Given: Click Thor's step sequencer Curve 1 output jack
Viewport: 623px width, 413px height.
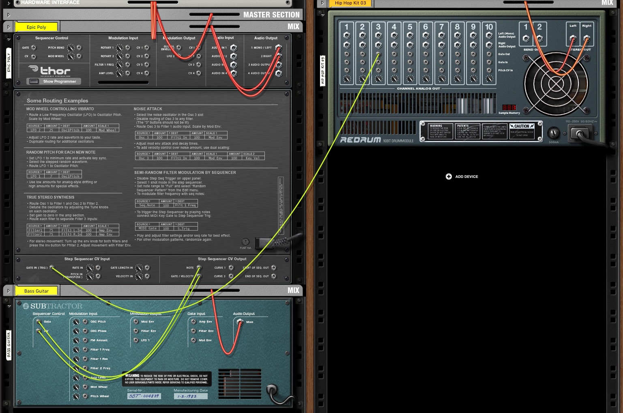Looking at the screenshot, I should pos(231,267).
